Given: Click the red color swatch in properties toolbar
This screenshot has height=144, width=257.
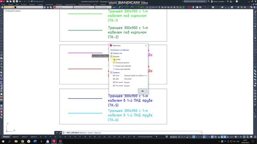Looking at the screenshot, I should pos(55,7).
